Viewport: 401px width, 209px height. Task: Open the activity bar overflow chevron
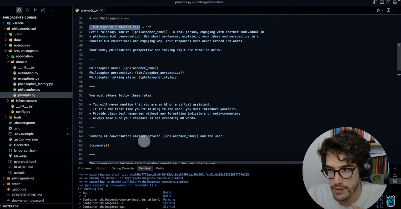click(51, 10)
